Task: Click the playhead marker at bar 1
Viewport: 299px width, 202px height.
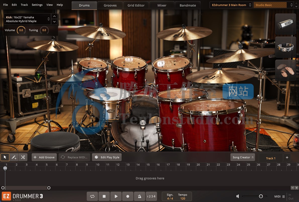Action: [5, 168]
